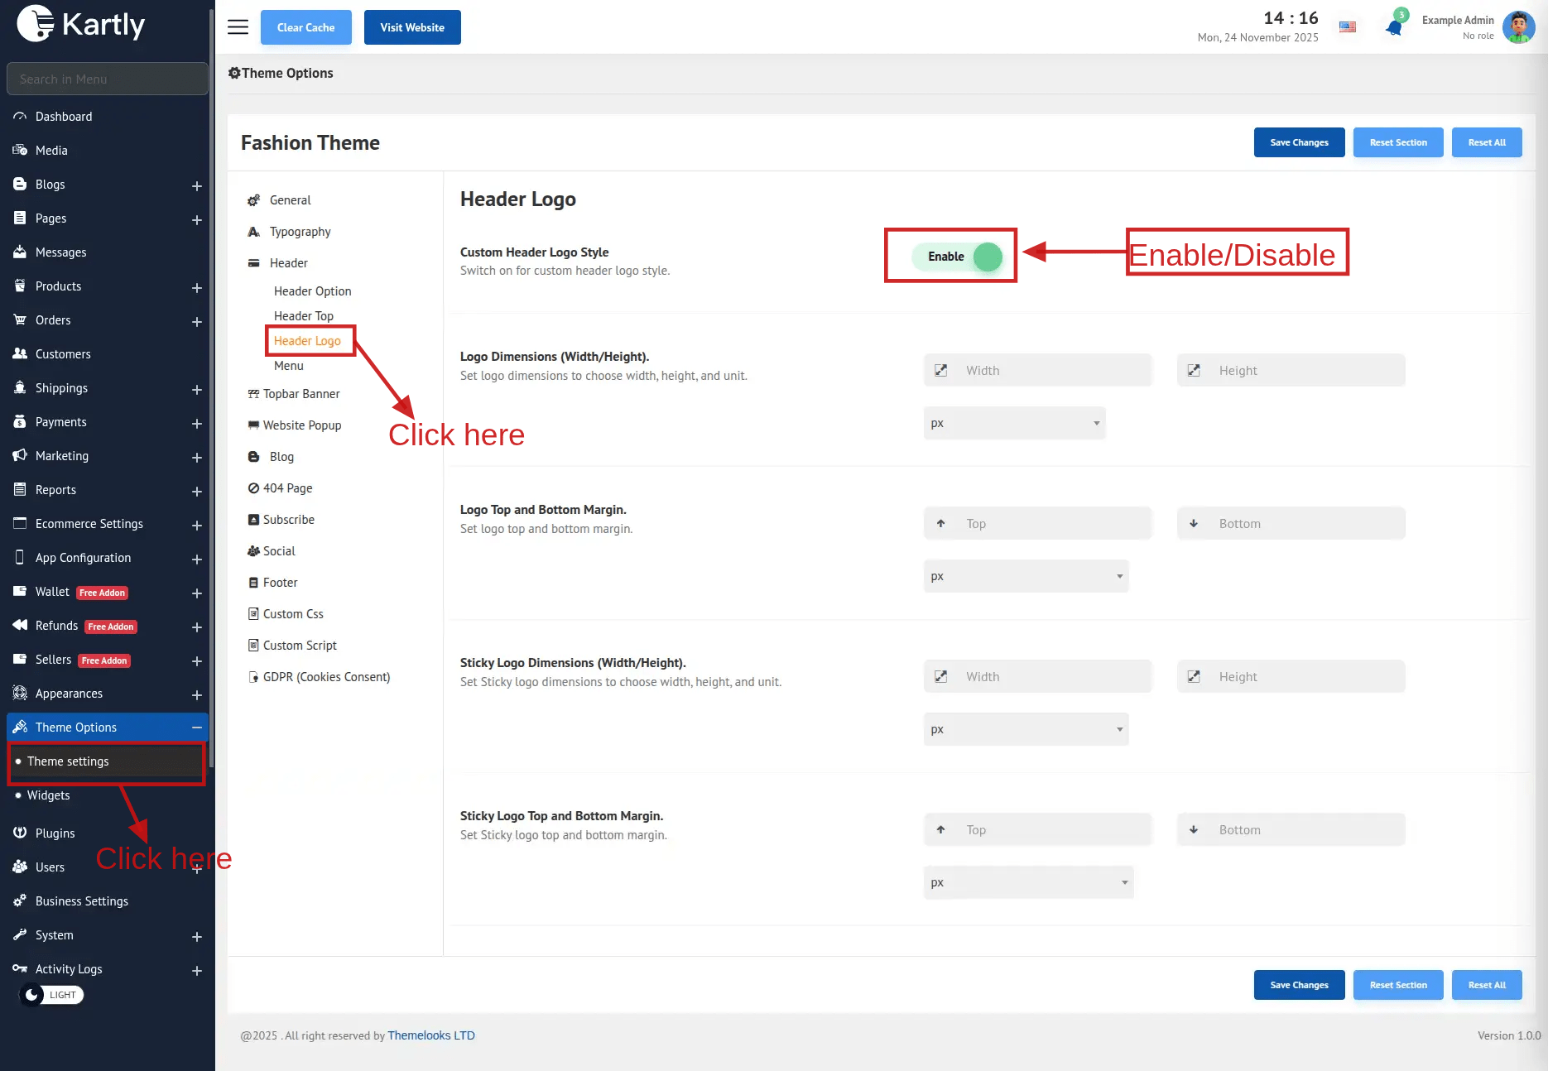
Task: Click the Orders cart icon in sidebar
Action: 20,320
